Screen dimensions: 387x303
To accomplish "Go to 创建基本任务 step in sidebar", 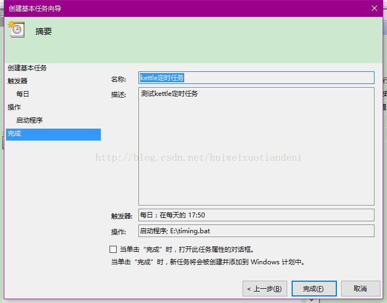I will (27, 68).
